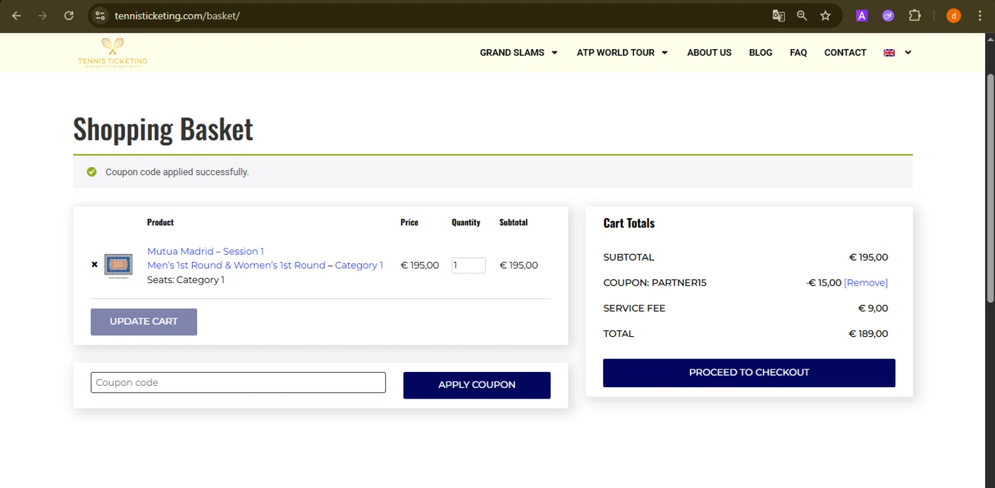Expand the language selector chevron
Screen dimensions: 995x488
pos(908,52)
